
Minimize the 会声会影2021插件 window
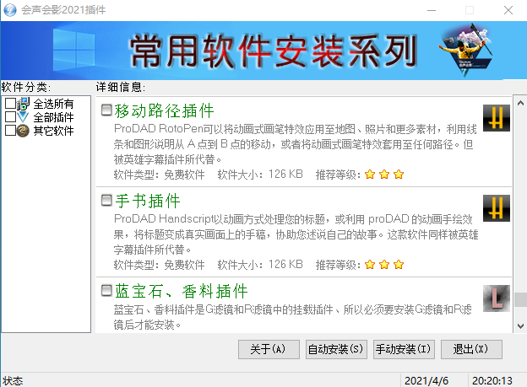coord(432,10)
